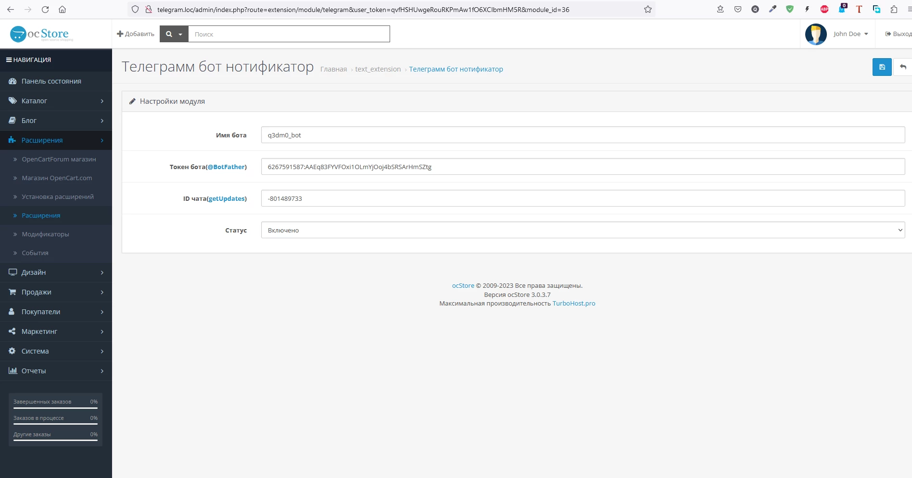Screen dimensions: 912x478
Task: Open Установка расширений submenu item
Action: click(x=56, y=196)
